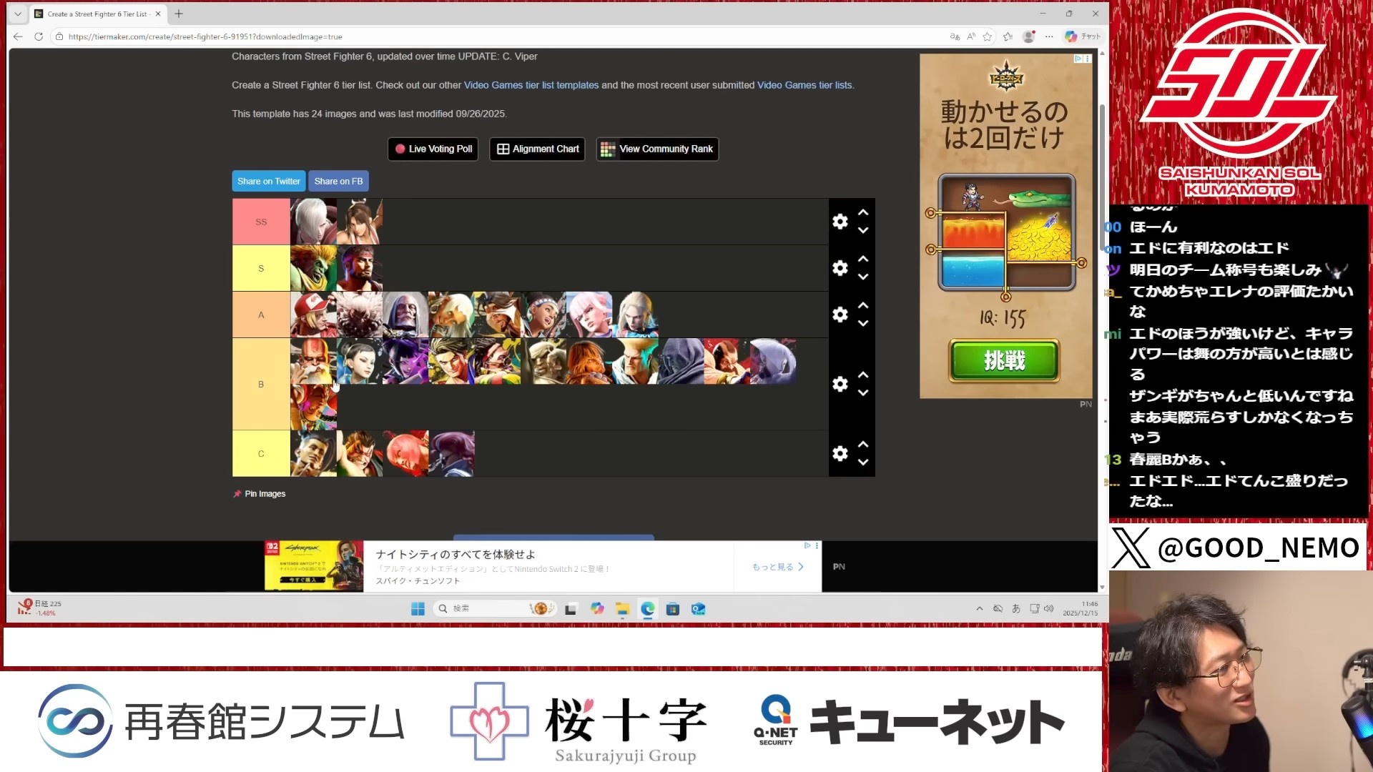Open a new browser tab
The image size is (1373, 772).
click(x=179, y=14)
